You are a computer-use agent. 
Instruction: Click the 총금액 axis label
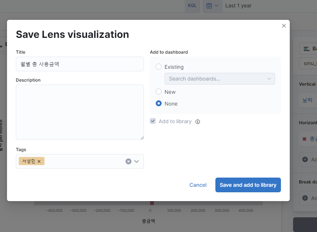pos(148,221)
